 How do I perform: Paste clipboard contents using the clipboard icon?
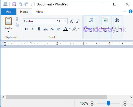tap(8, 21)
